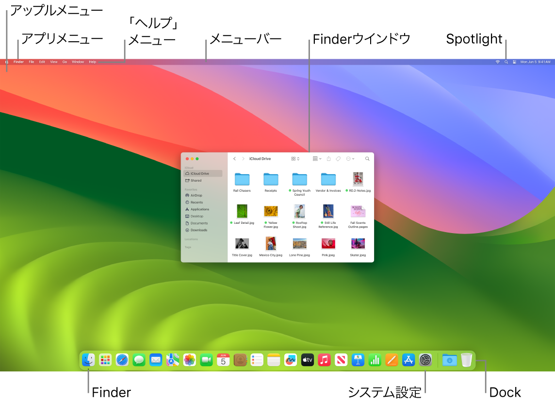Open the group-by dropdown in the toolbar

point(316,159)
